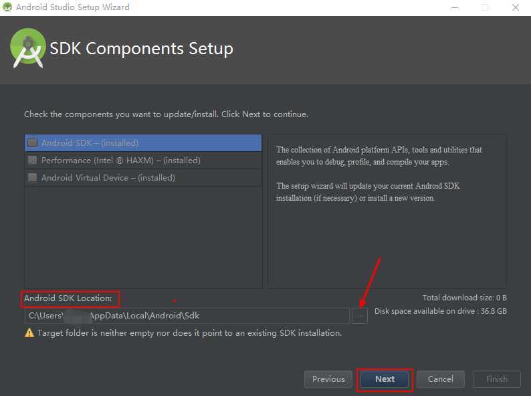Click the yellow warning triangle icon
The height and width of the screenshot is (396, 531).
click(29, 332)
